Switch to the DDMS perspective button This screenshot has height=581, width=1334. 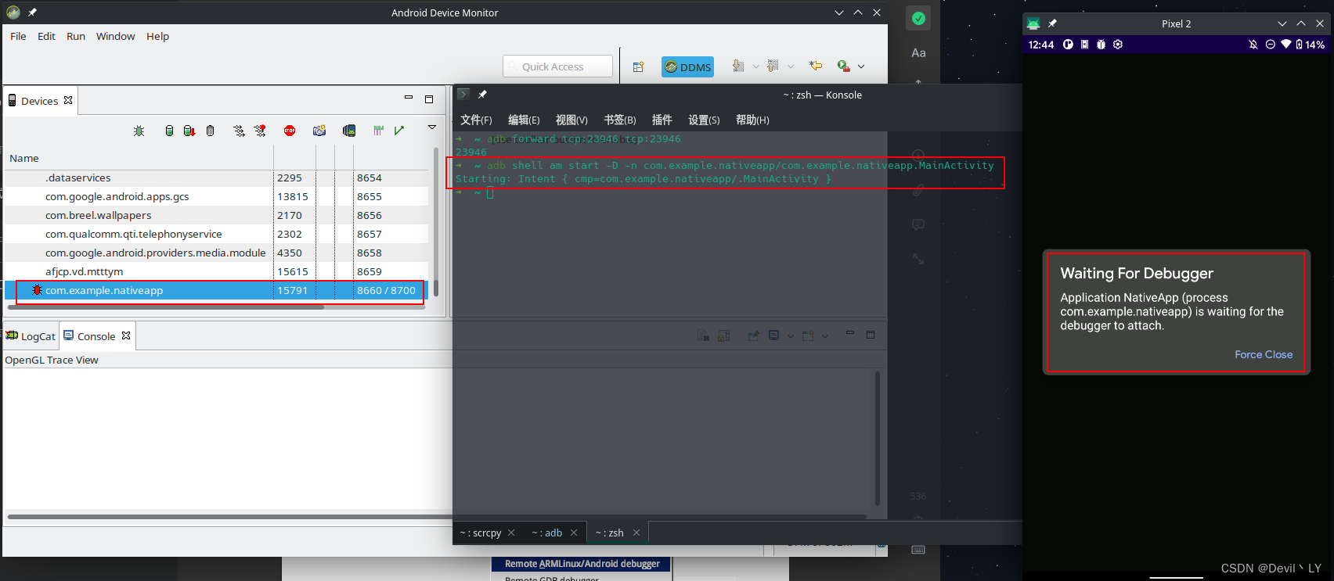click(x=687, y=66)
